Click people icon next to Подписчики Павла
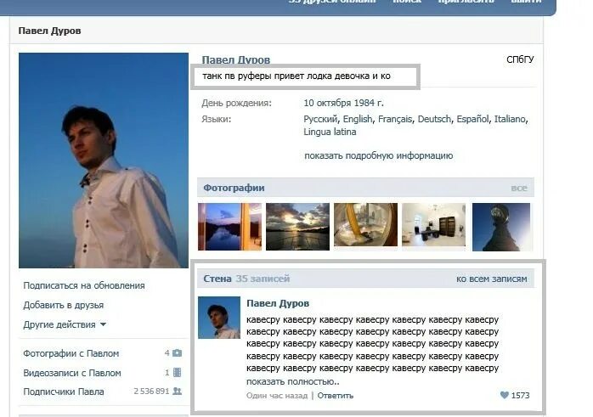 pos(177,392)
